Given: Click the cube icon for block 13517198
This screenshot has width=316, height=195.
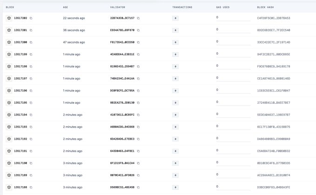Looking at the screenshot, I should click(x=9, y=67).
